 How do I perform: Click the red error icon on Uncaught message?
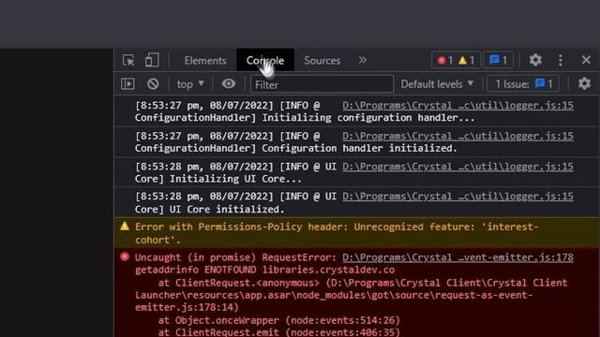(x=125, y=256)
